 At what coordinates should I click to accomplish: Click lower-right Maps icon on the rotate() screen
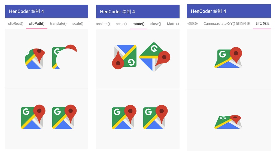tap(155, 117)
